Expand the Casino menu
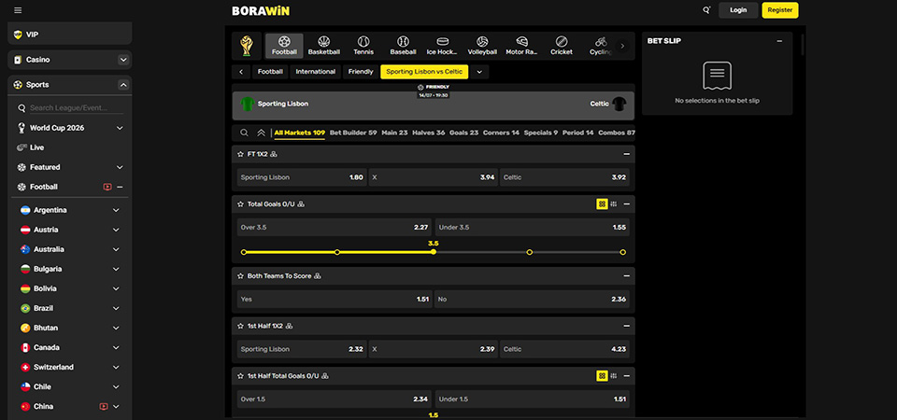Image resolution: width=897 pixels, height=420 pixels. click(123, 60)
